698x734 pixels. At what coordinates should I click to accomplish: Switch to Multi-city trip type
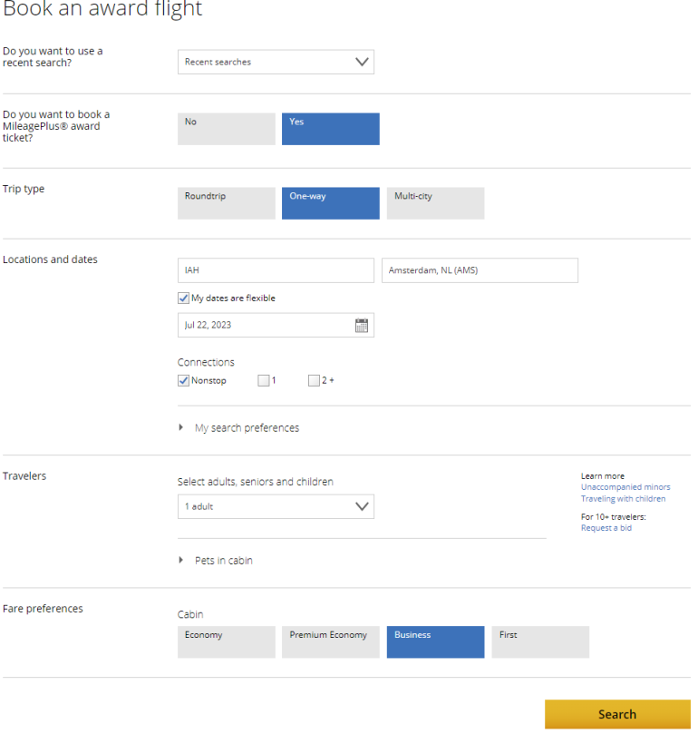[x=435, y=203]
